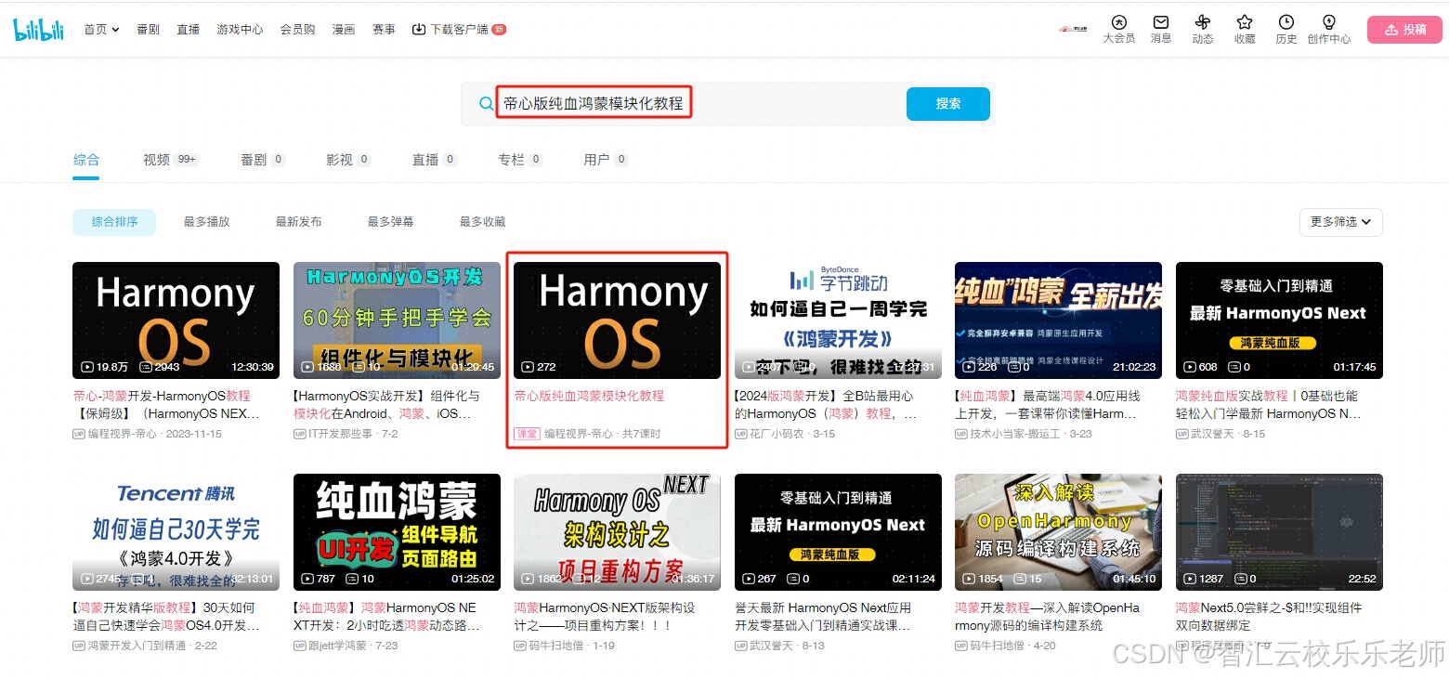Viewport: 1449px width, 679px height.
Task: Select the 综合 results tab
Action: (86, 160)
